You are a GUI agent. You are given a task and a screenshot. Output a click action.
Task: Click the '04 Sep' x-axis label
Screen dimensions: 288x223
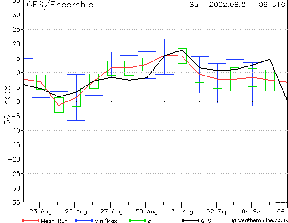253,212
